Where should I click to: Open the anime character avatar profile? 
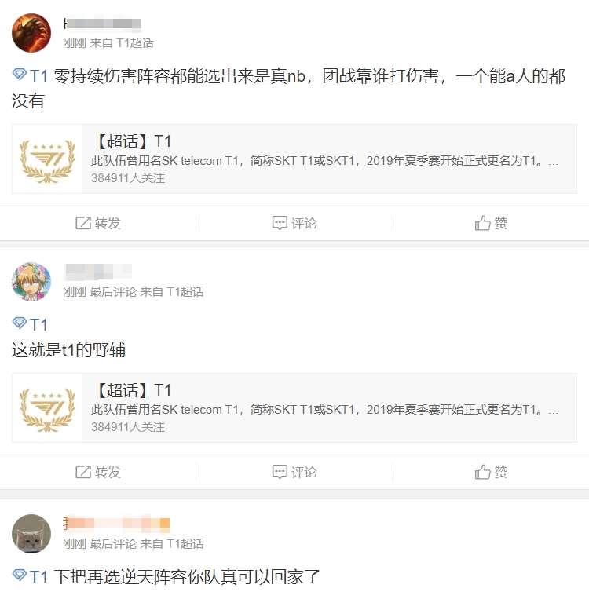[x=31, y=282]
